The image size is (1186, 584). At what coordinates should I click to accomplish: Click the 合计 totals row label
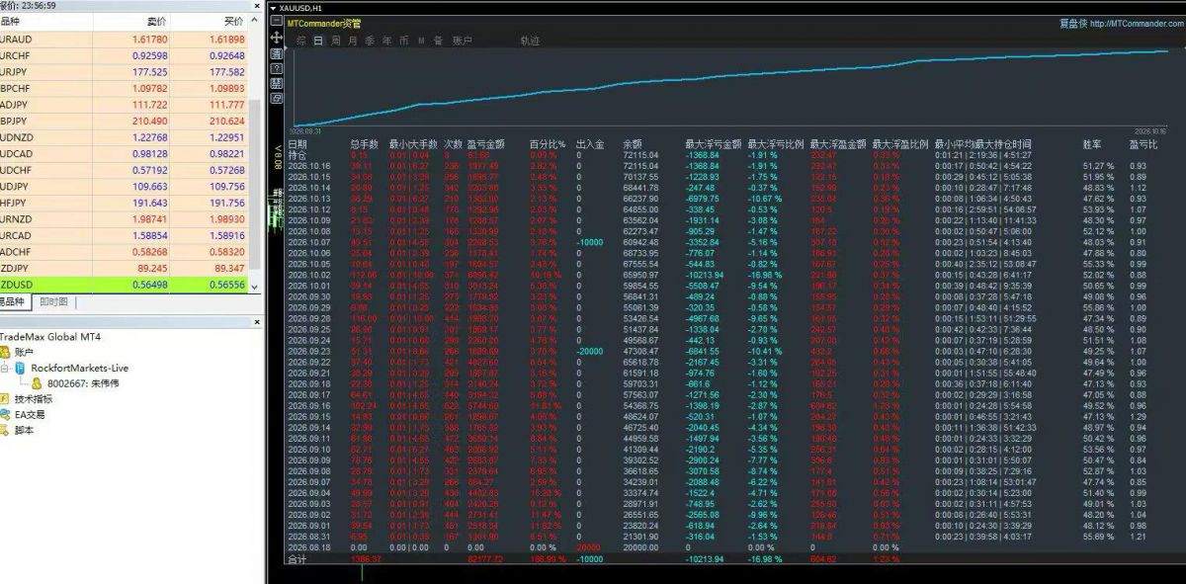point(296,559)
